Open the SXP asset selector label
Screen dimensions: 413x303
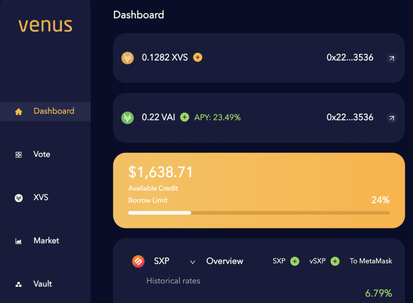point(161,261)
